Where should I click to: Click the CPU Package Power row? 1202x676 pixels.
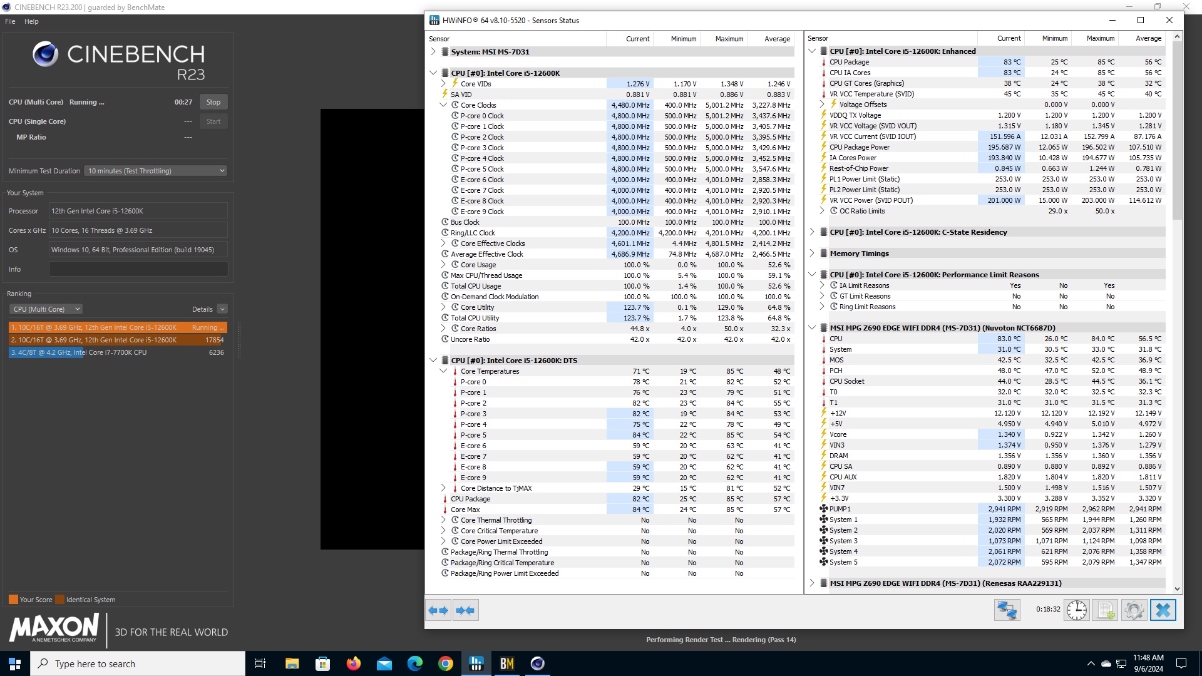992,147
